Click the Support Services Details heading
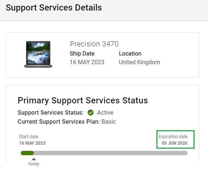Screen dimensions: 208x194 coord(54,8)
